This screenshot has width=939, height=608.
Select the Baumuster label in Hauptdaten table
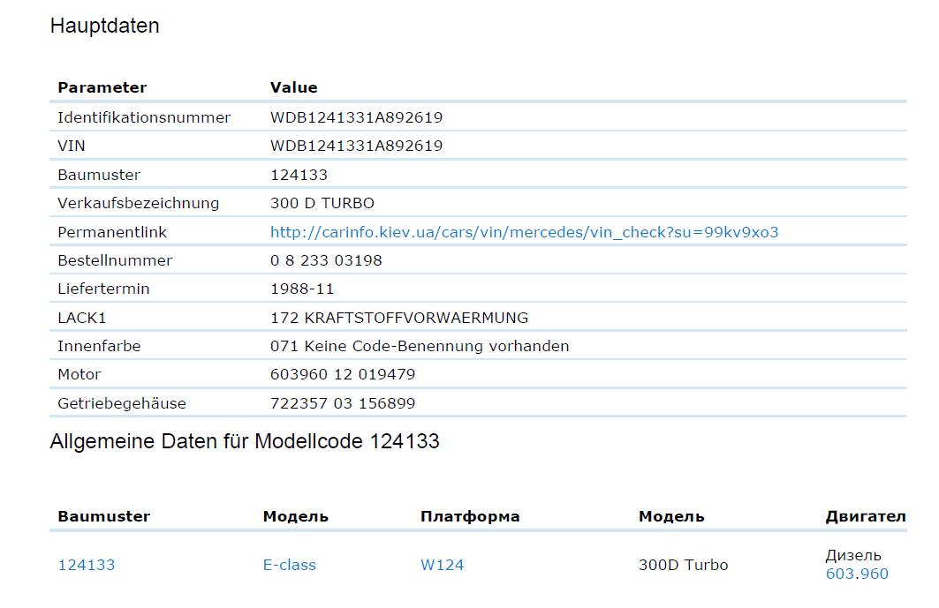pos(99,175)
